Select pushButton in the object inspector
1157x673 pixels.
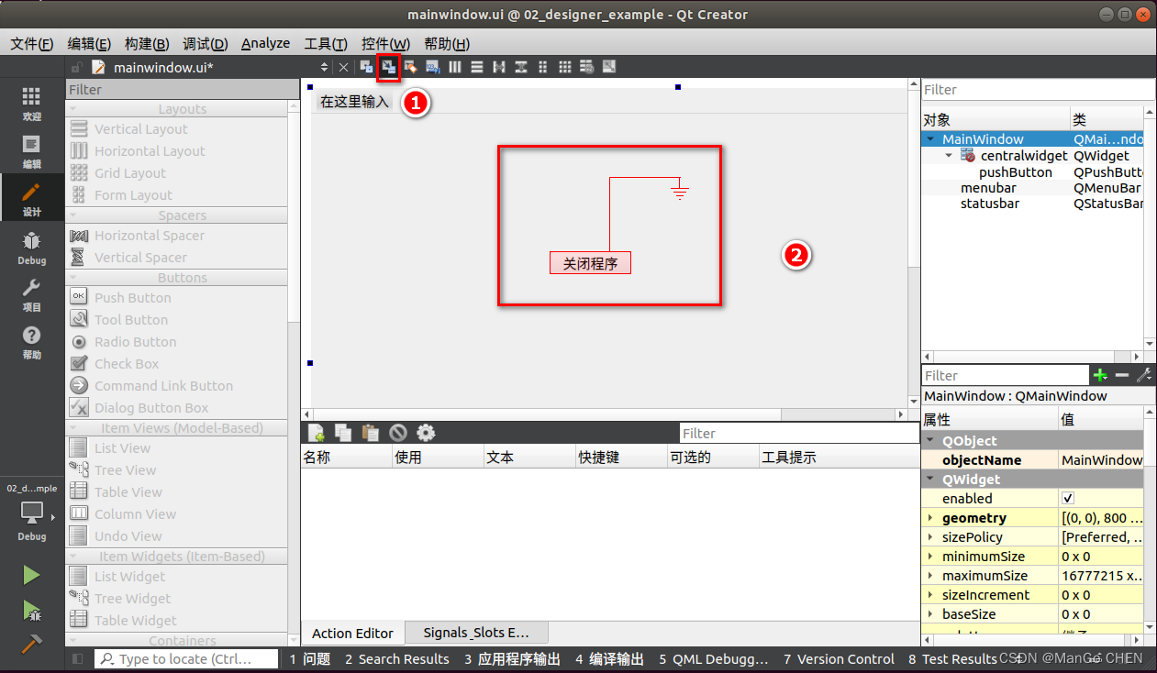tap(1016, 171)
